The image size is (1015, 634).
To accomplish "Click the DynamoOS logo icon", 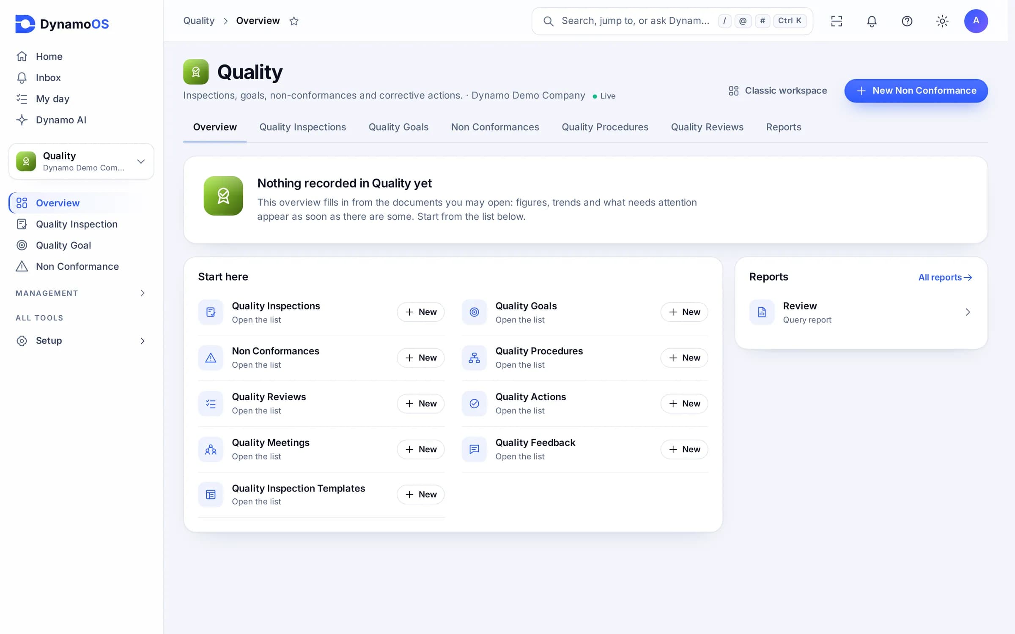I will 25,24.
